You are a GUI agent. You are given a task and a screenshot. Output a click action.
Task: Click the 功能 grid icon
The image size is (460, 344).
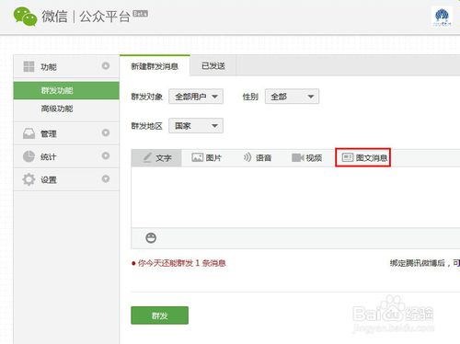(29, 66)
